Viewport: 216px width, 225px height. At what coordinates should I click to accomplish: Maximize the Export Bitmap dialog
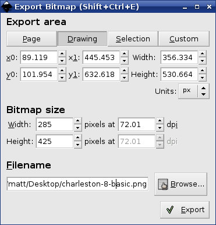pyautogui.click(x=197, y=7)
